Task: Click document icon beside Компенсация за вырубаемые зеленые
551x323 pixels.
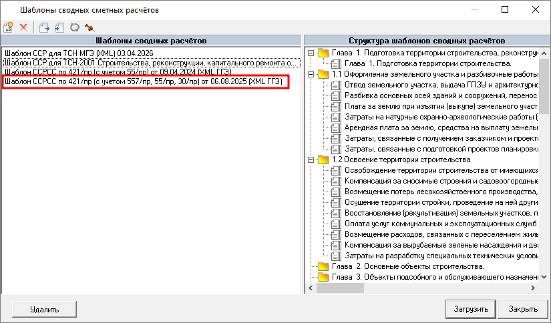Action: pyautogui.click(x=337, y=246)
